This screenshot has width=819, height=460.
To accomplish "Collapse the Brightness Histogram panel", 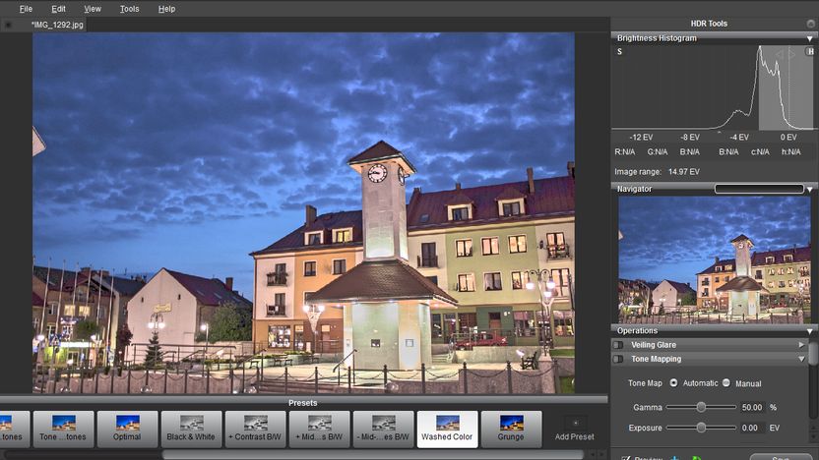I will [809, 38].
